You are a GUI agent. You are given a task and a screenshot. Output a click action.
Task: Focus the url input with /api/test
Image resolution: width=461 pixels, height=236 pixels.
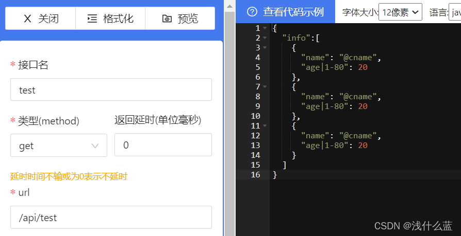click(x=111, y=217)
